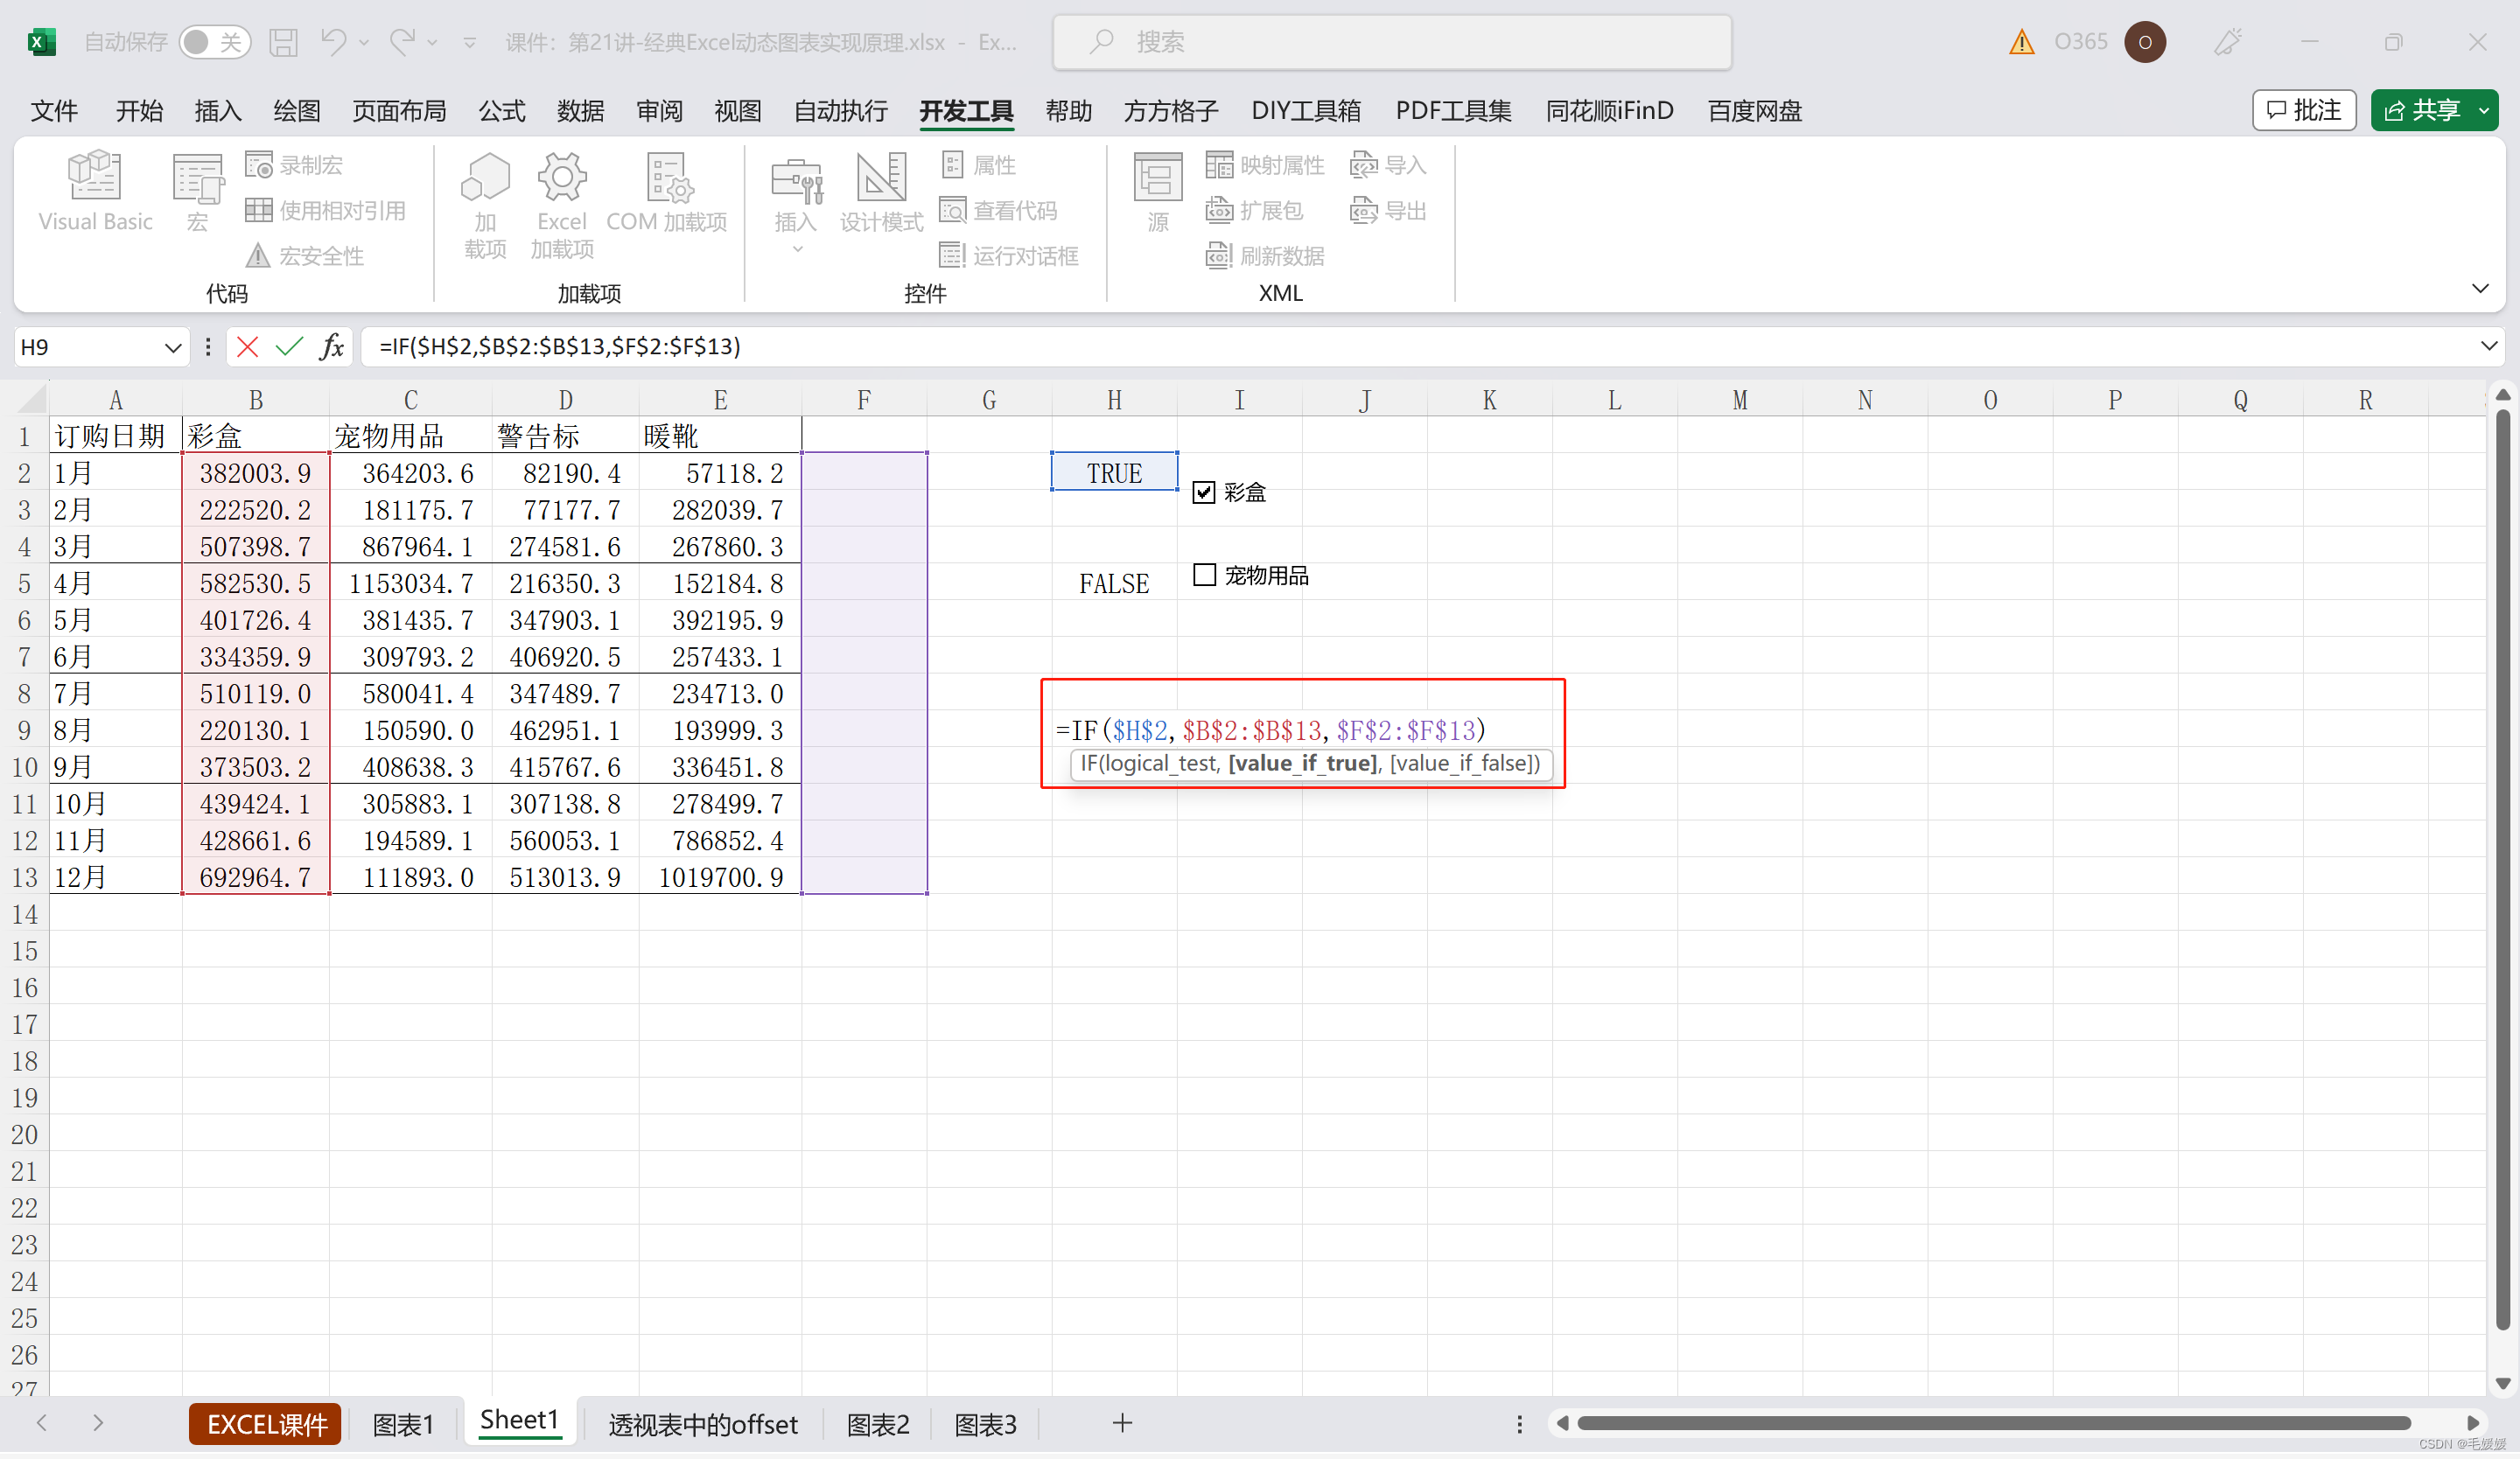Click Map Properties (映射属性)

tap(1265, 165)
